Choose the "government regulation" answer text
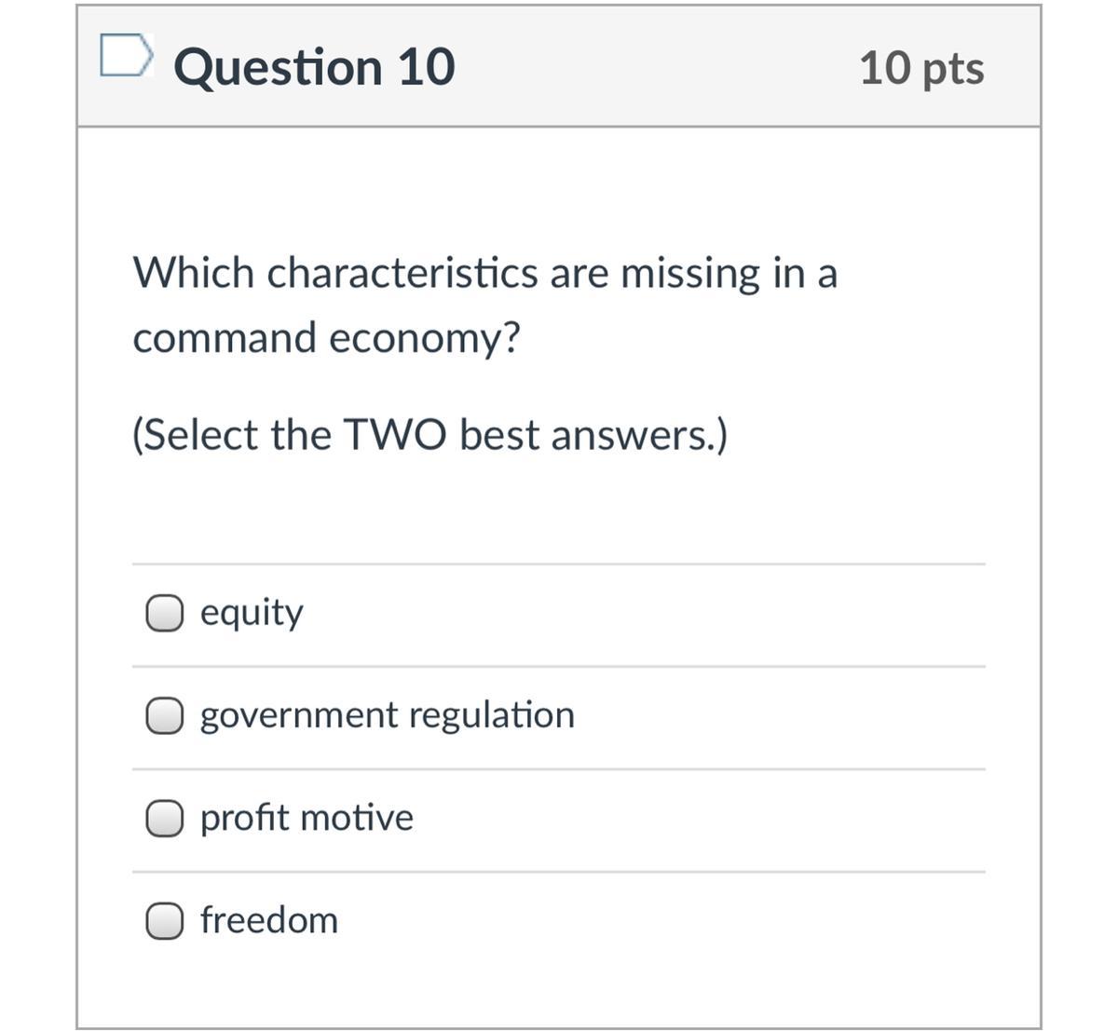 pyautogui.click(x=388, y=715)
